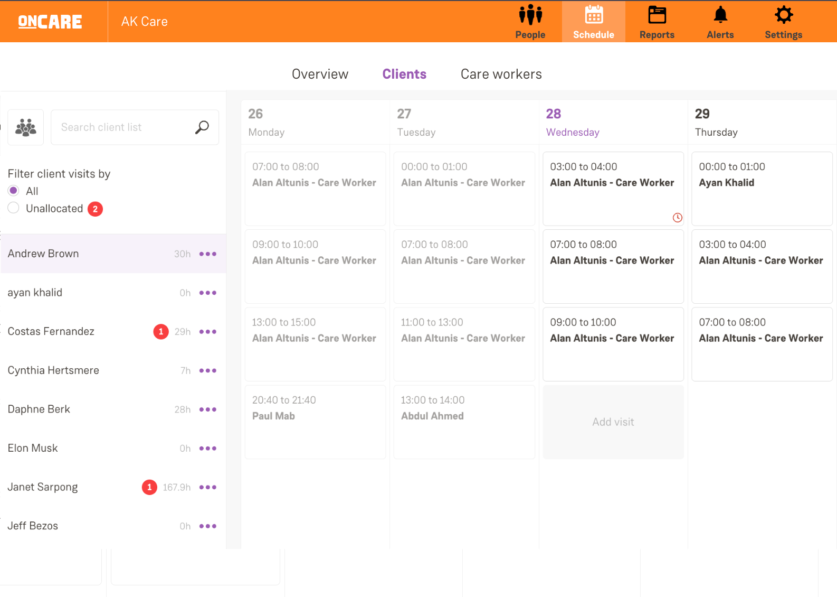Switch to the Overview tab

[x=320, y=74]
